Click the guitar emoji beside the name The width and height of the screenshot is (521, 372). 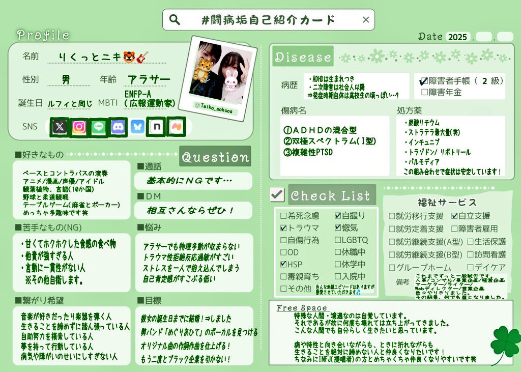tap(142, 57)
